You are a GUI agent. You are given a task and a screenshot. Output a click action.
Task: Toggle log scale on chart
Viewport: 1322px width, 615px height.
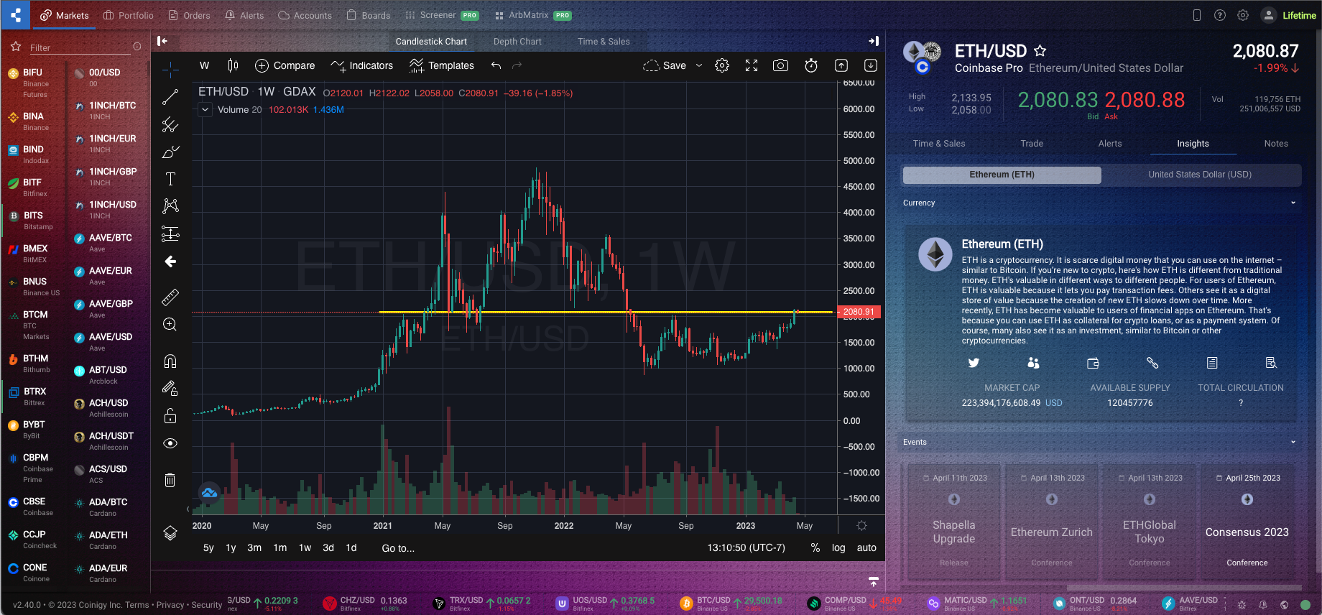point(838,547)
